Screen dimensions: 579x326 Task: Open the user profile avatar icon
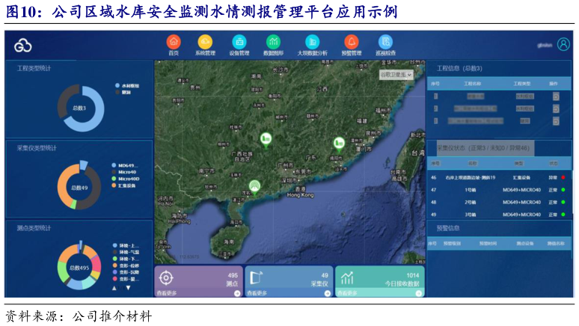563,44
